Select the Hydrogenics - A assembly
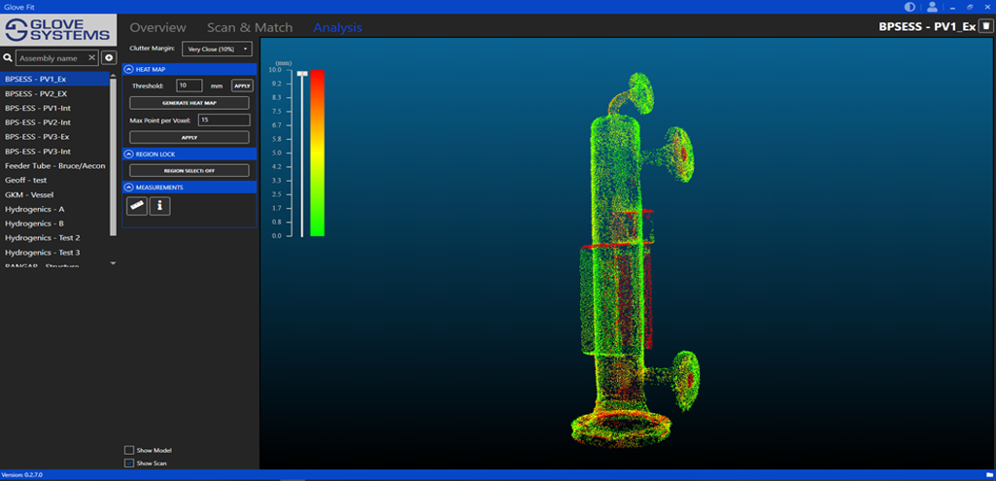Viewport: 996px width, 481px height. (x=55, y=209)
